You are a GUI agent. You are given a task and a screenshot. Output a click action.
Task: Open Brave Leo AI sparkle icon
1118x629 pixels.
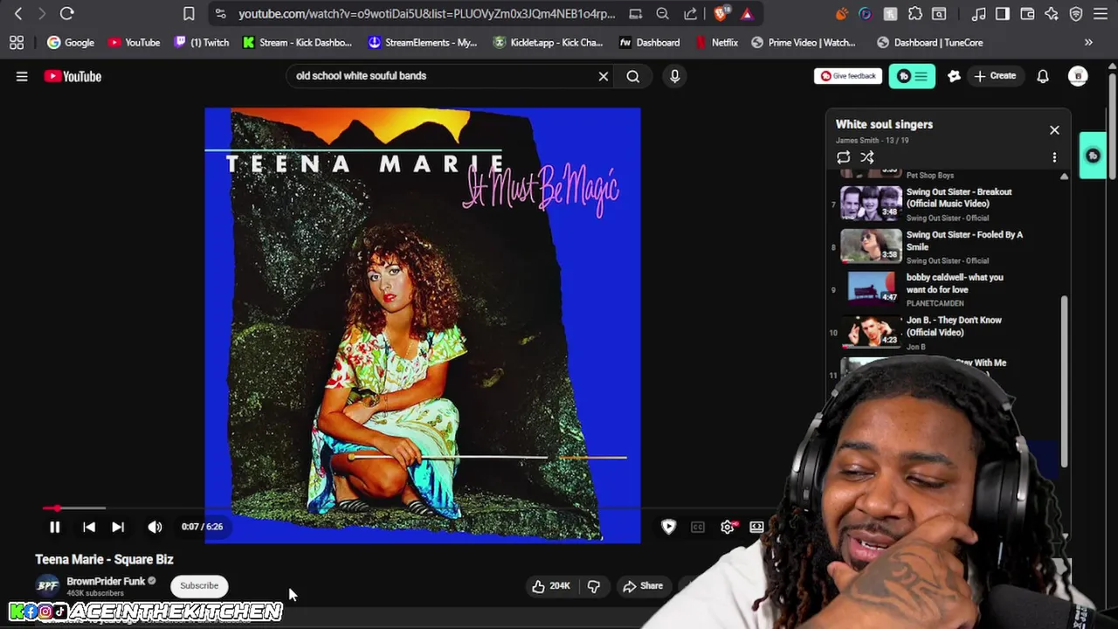1052,14
